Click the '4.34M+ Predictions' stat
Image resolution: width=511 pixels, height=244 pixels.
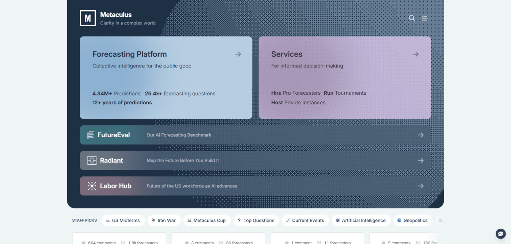116,94
